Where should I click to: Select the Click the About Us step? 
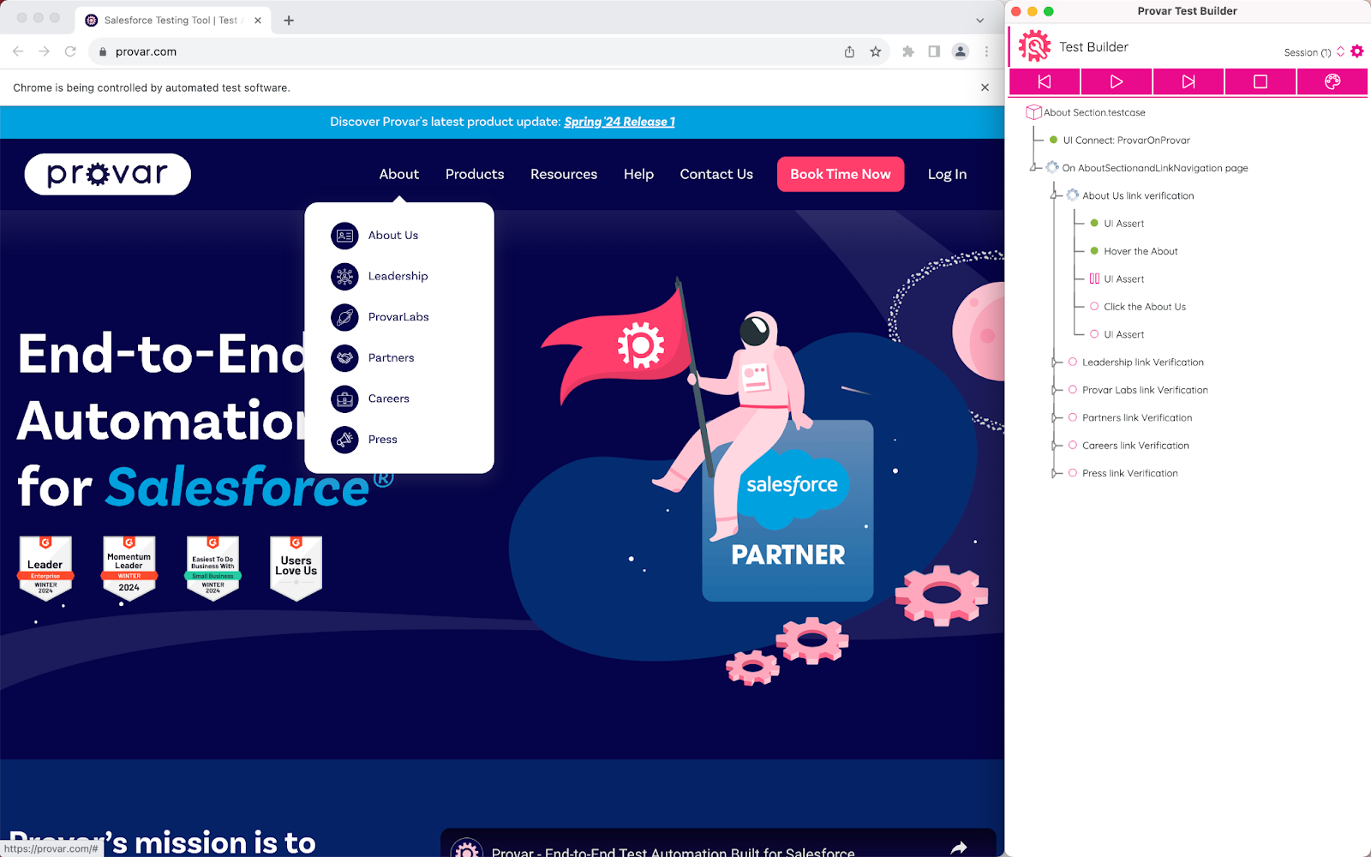coord(1145,307)
